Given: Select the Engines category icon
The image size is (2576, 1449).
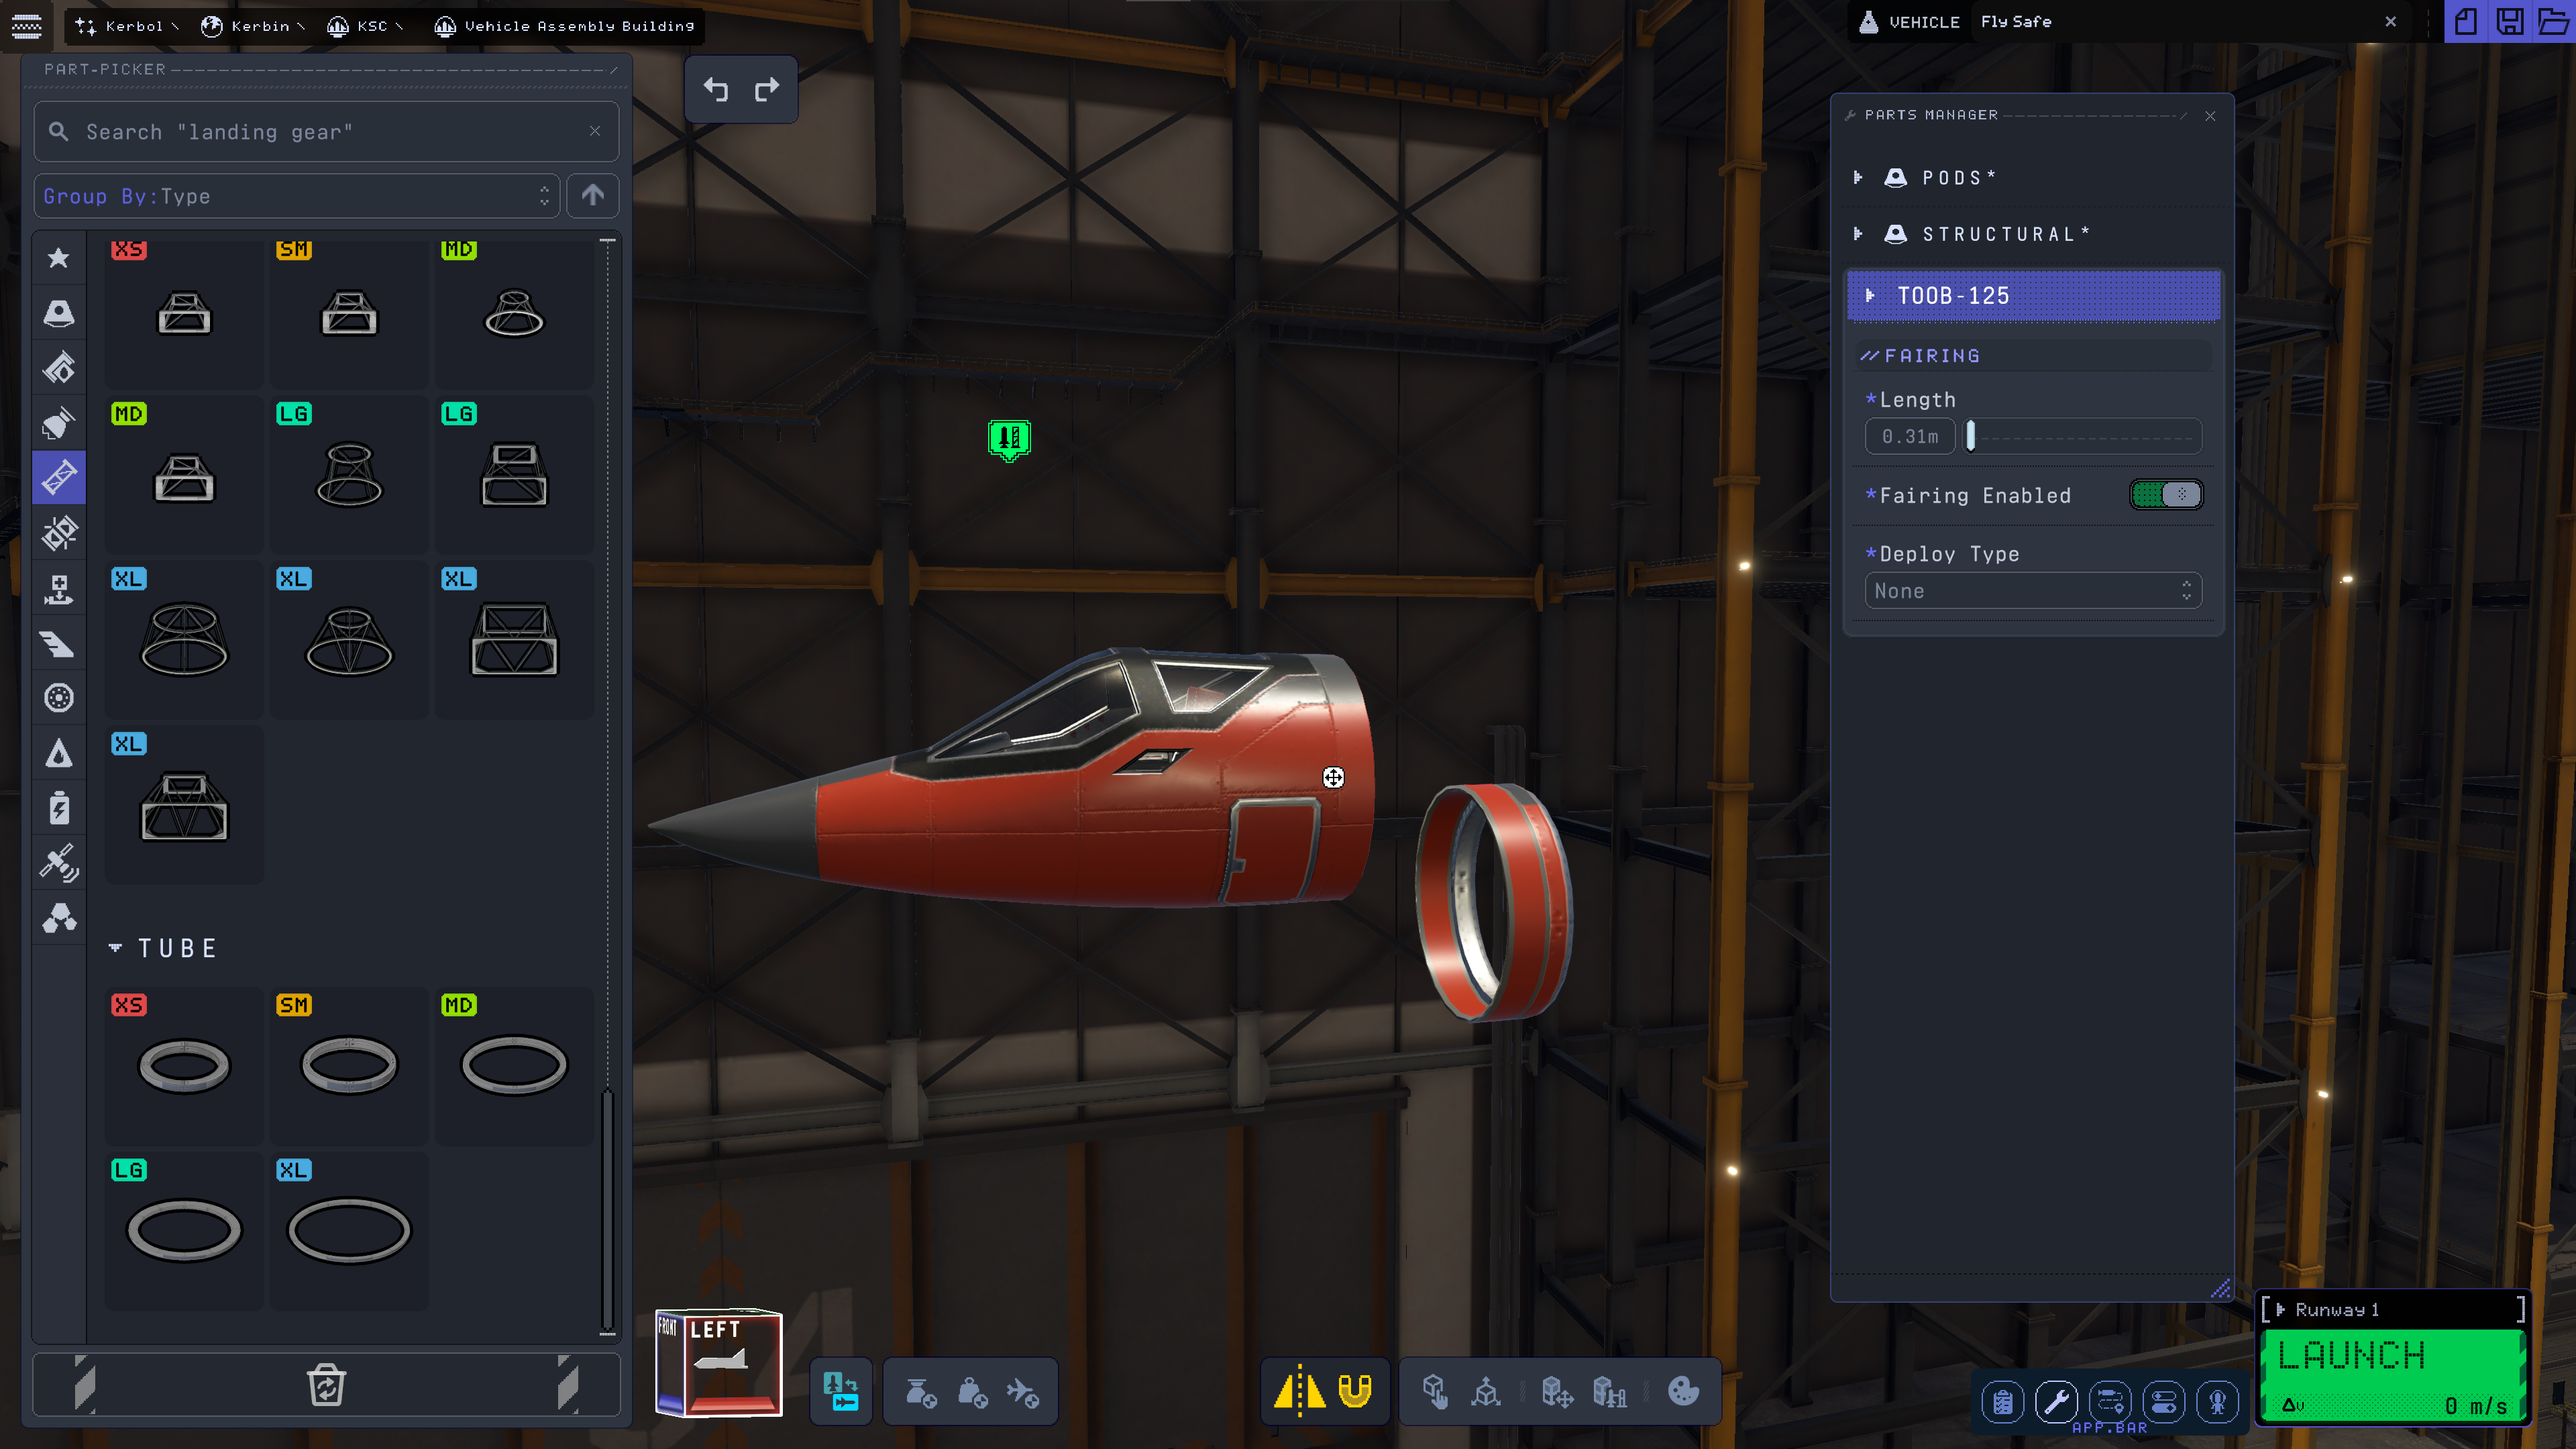Looking at the screenshot, I should point(59,423).
